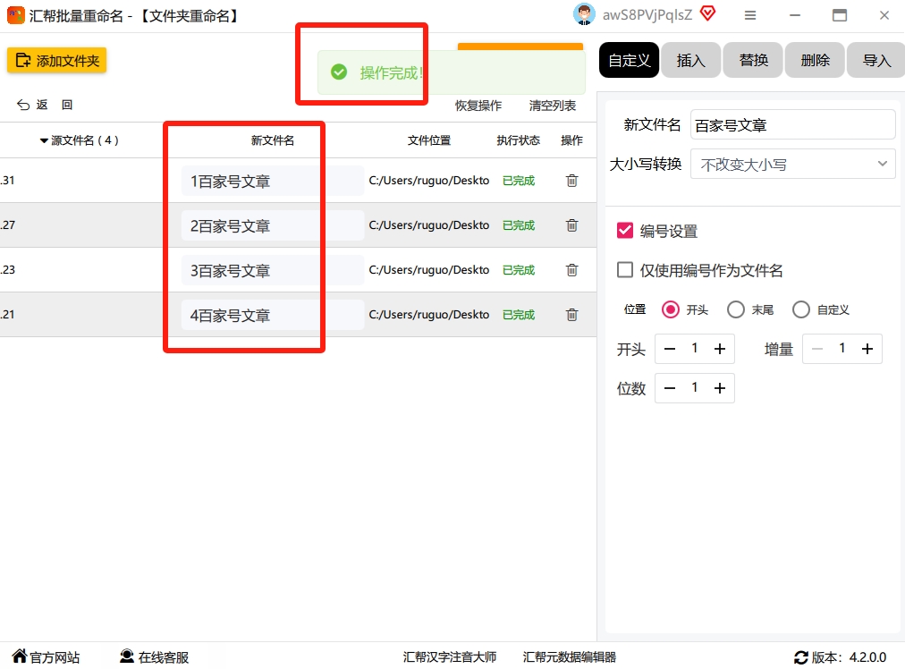Click the 已完成 status in first row
905x669 pixels.
[x=519, y=181]
